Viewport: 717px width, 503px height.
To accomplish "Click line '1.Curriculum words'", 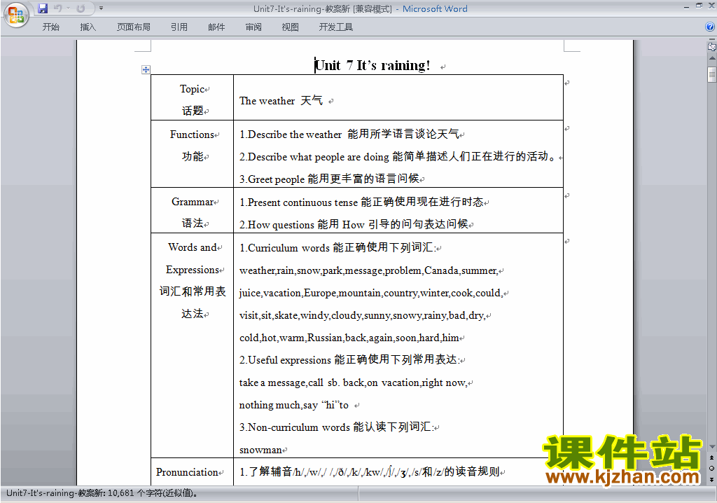I will click(x=337, y=247).
